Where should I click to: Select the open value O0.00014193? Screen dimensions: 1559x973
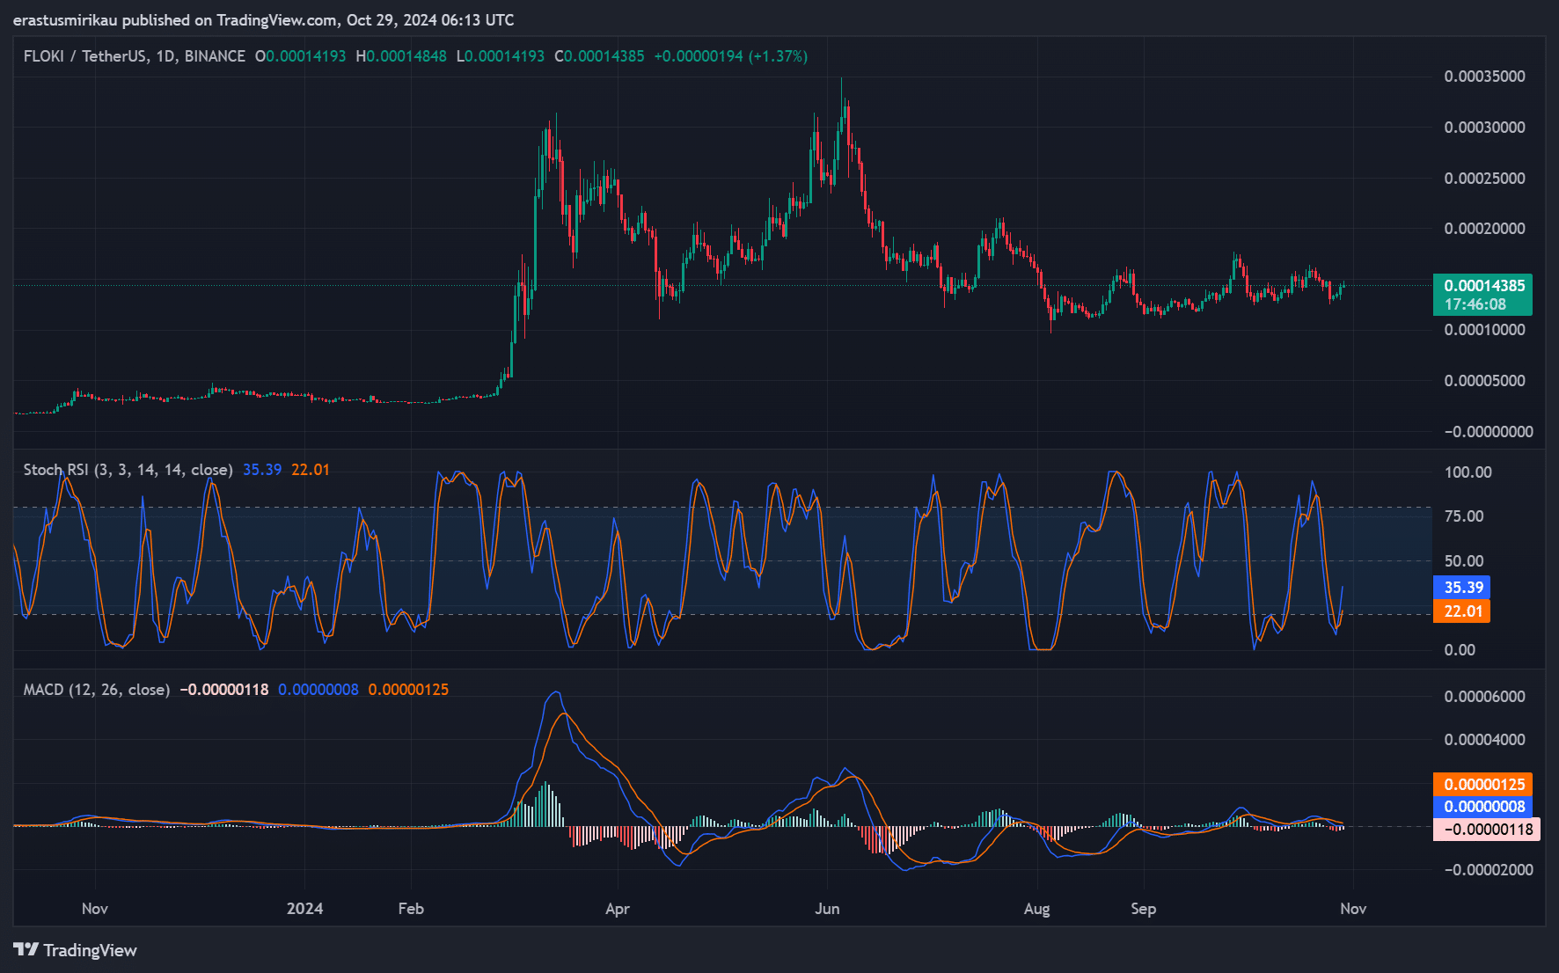(x=300, y=56)
